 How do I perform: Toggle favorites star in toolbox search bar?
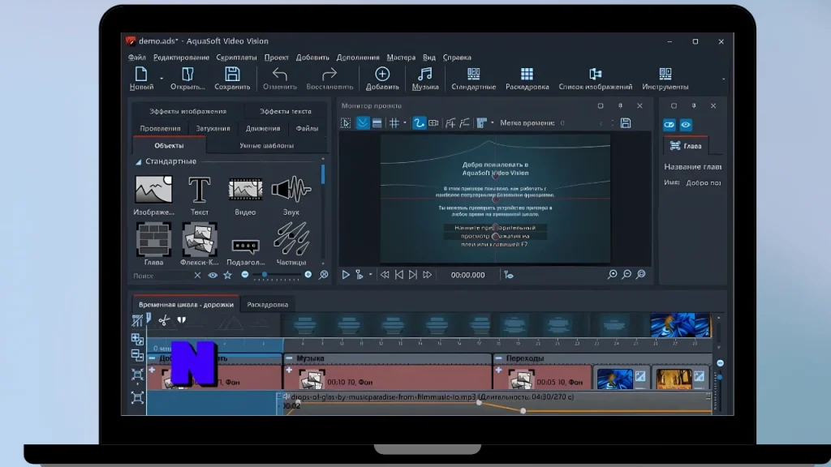tap(227, 276)
